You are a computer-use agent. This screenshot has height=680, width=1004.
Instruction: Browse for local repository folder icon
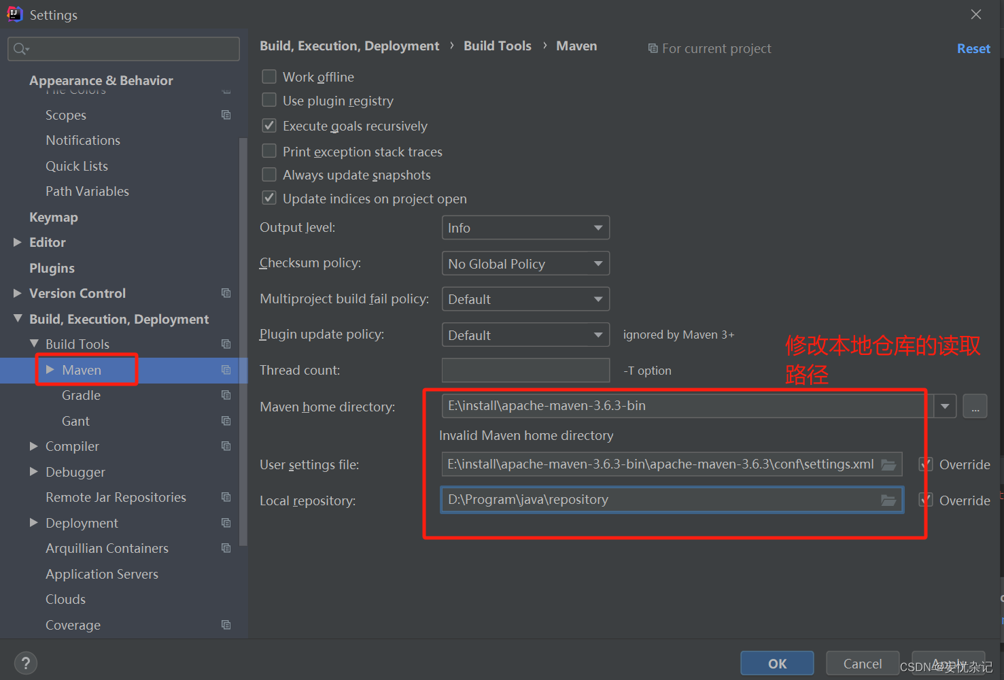point(888,500)
